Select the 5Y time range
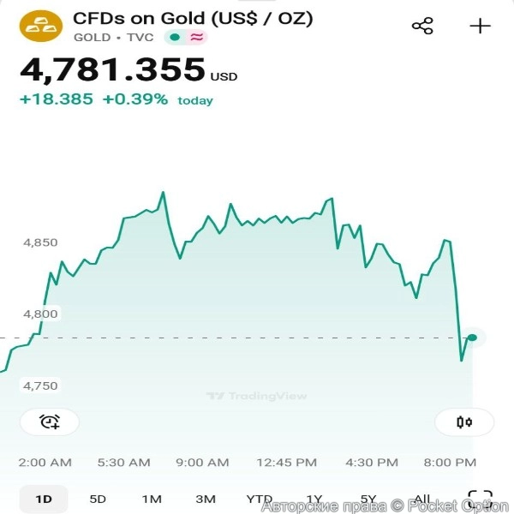 (x=368, y=499)
